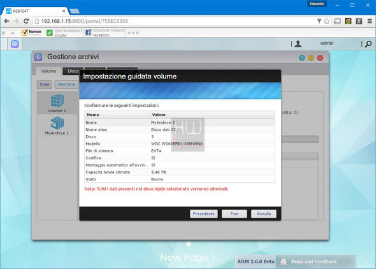Click the cast screen extension icon
The image size is (376, 269).
pos(337,21)
